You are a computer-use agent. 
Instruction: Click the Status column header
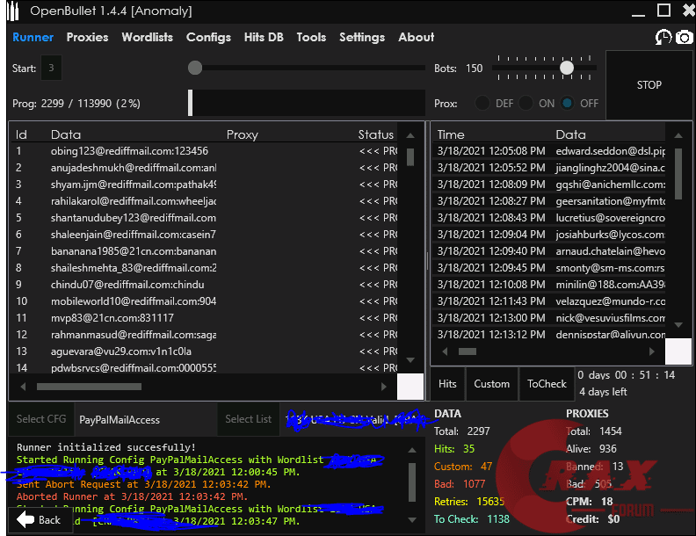375,134
